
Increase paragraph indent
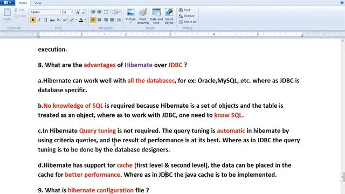point(99,12)
